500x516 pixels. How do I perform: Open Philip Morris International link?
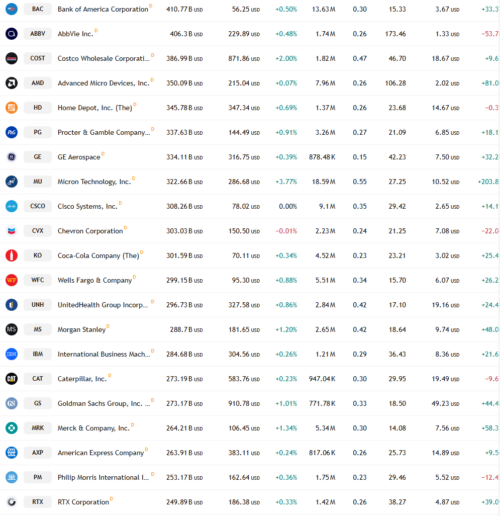point(103,477)
